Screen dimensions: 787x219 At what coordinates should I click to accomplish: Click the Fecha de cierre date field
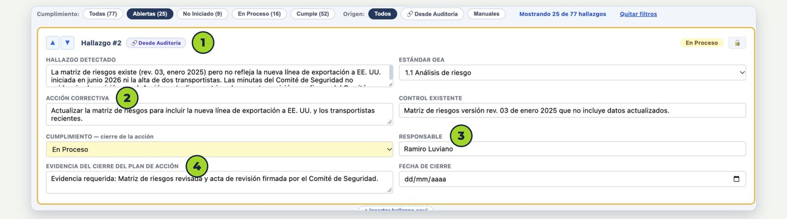tap(572, 179)
